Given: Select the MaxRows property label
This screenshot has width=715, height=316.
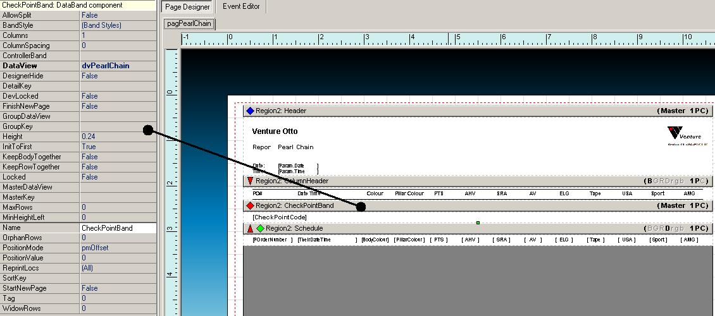Looking at the screenshot, I should click(x=17, y=207).
